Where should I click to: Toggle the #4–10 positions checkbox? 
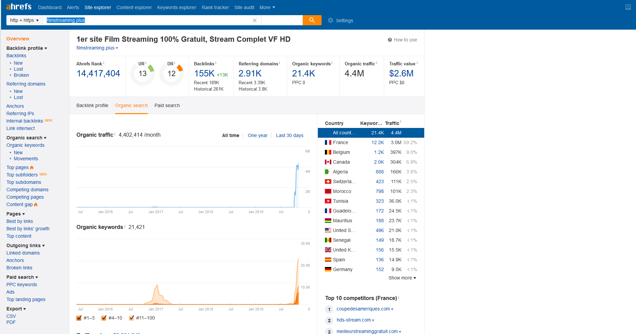(104, 318)
